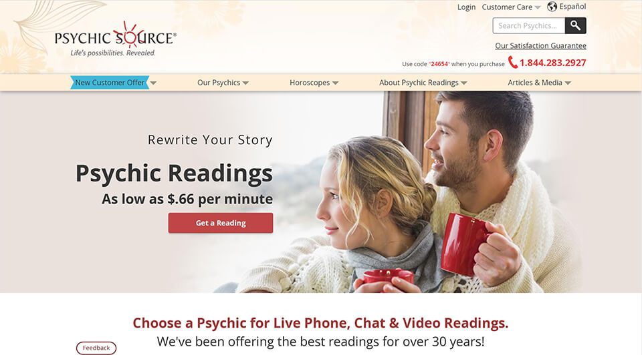Click the globe icon beside Español
The image size is (642, 355).
coord(552,7)
